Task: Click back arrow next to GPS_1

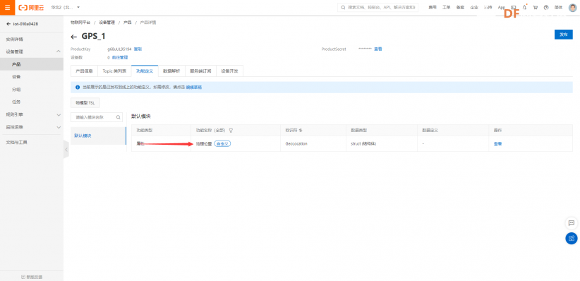Action: coord(74,37)
